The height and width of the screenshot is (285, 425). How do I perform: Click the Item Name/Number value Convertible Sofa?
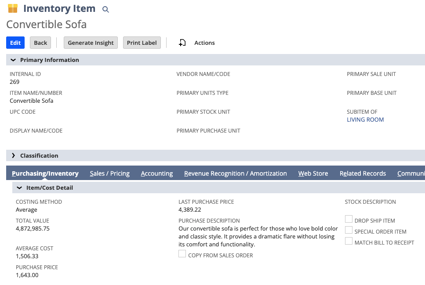point(32,101)
